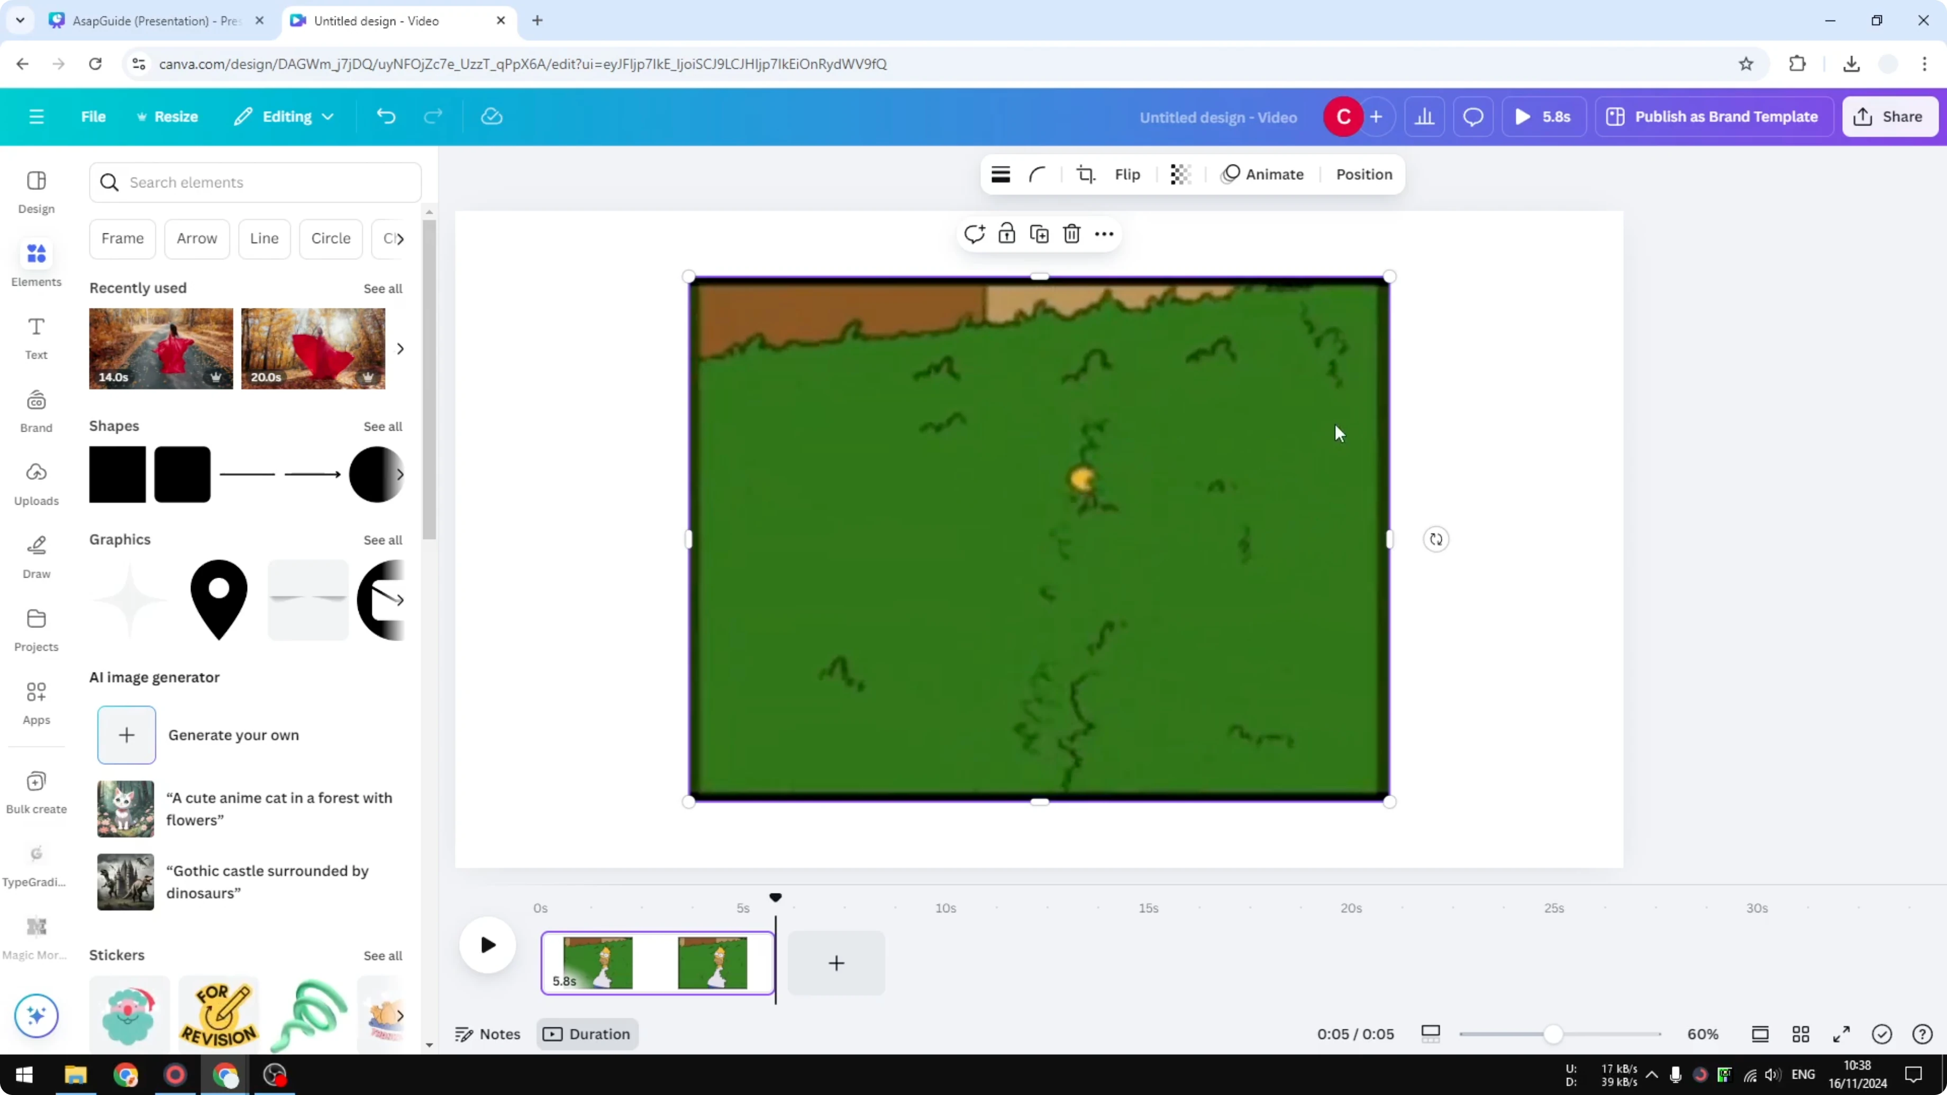Click See all next to Graphics

(x=383, y=540)
